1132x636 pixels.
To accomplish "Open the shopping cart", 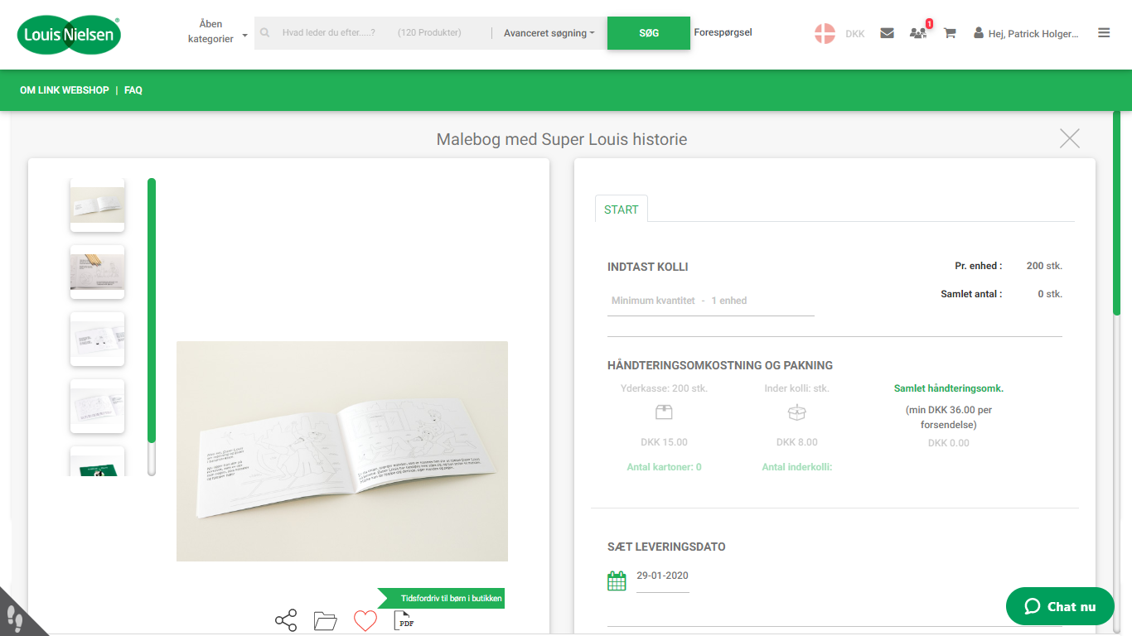I will (x=950, y=34).
